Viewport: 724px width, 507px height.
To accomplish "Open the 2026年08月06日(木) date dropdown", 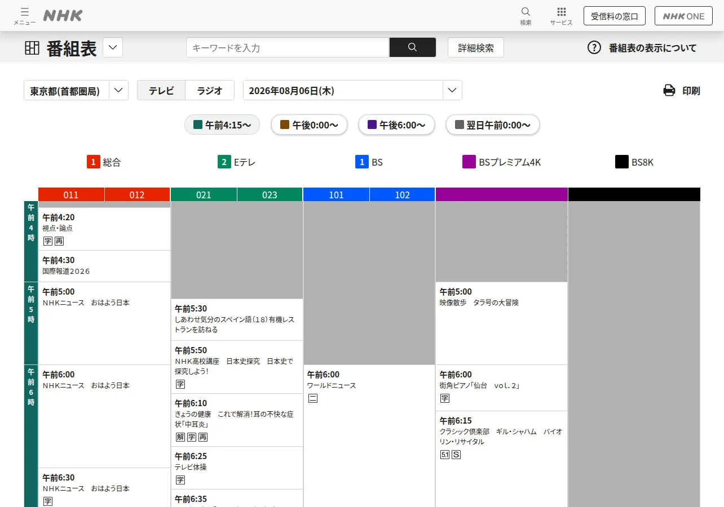I will (352, 90).
